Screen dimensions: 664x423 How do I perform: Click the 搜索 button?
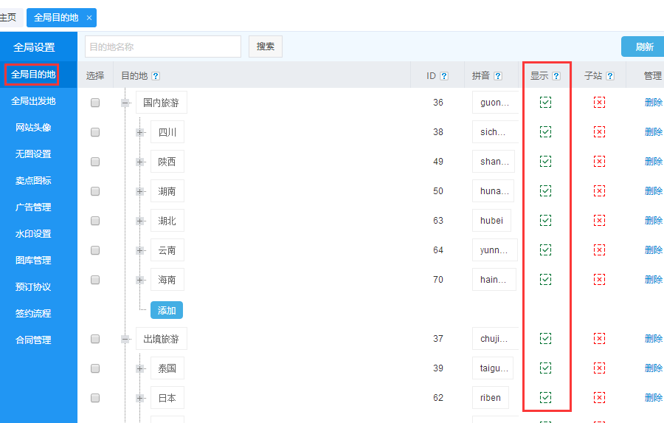(x=265, y=47)
